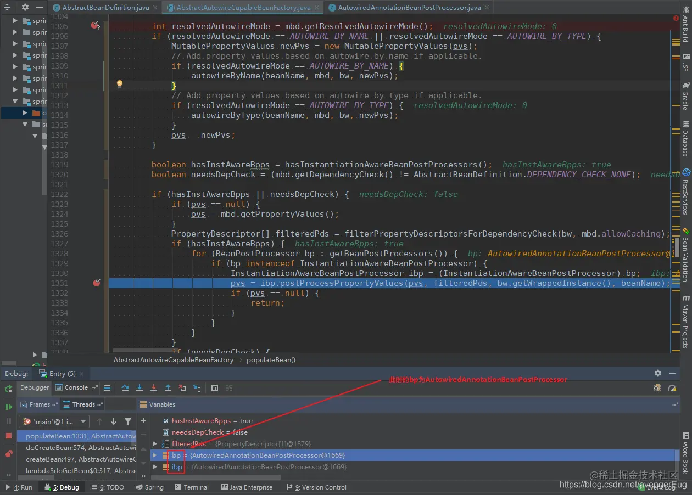Open the RestServices side panel
The image size is (692, 495).
685,192
